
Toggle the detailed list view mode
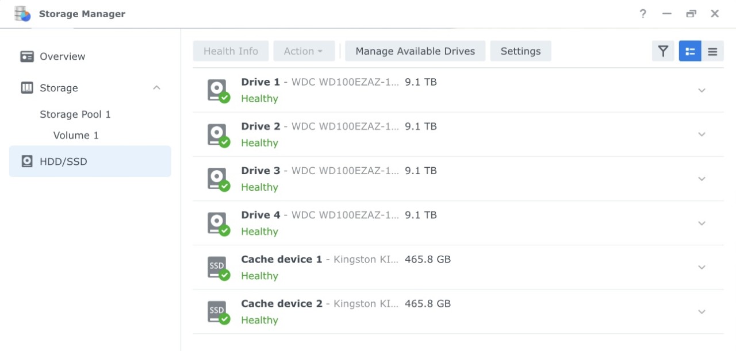689,51
